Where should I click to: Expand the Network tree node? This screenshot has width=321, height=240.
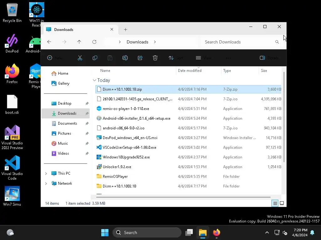click(x=46, y=183)
